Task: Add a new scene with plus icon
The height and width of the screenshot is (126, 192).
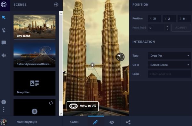Action: 56,5
